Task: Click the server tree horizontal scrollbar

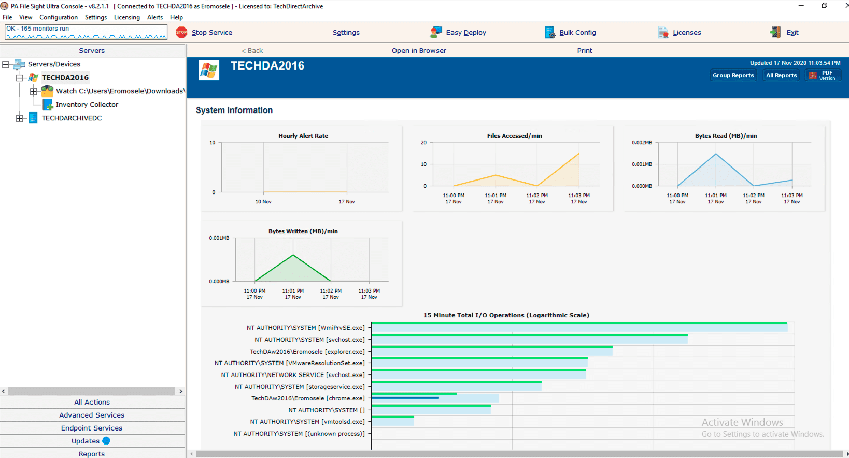Action: tap(91, 391)
